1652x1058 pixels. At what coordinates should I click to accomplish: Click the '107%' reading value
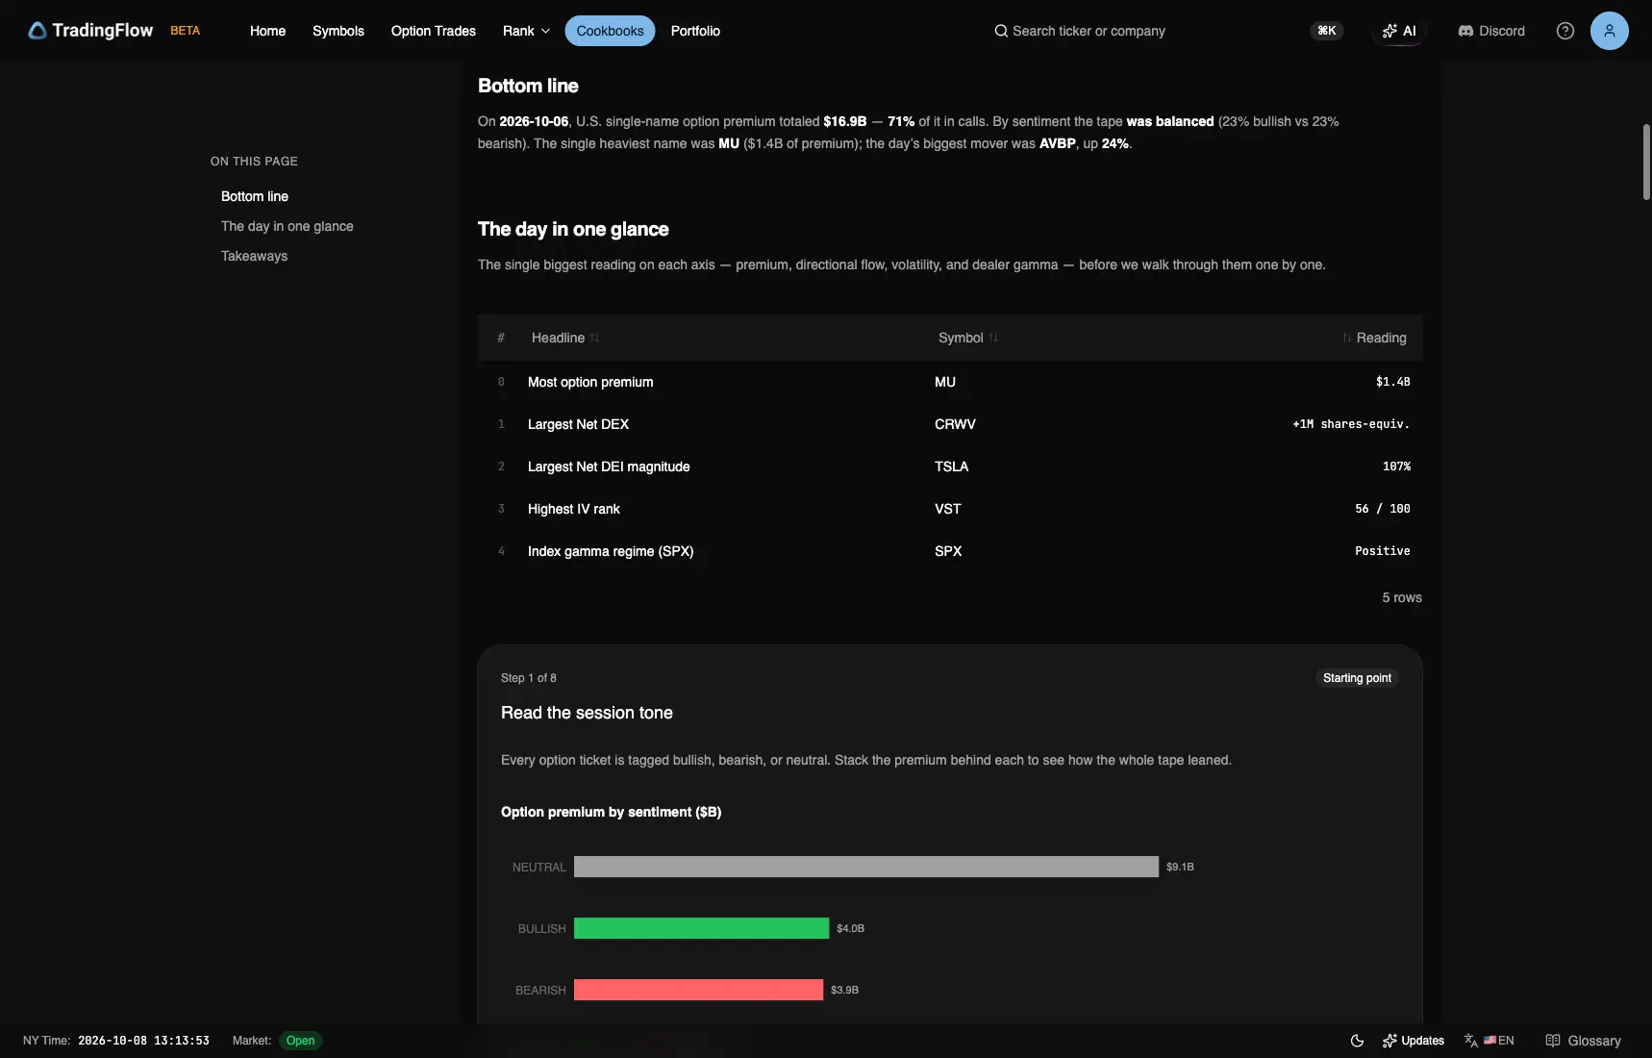pyautogui.click(x=1396, y=466)
